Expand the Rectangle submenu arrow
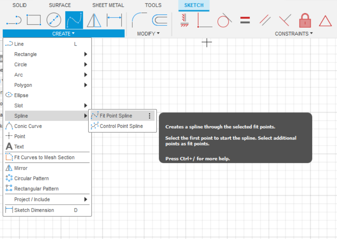 [x=86, y=54]
